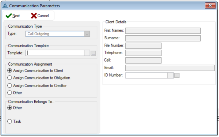
Task: Click the green checkmark Next icon
Action: (8, 16)
